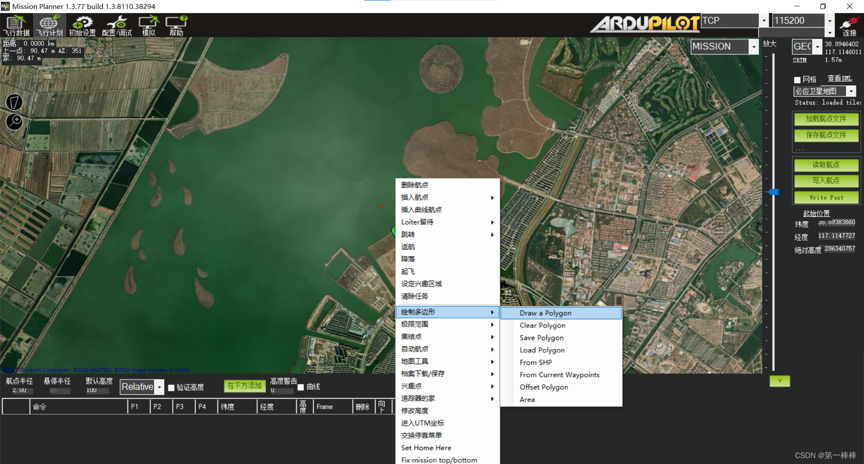Click the polygon draw icon on map
864x464 pixels.
tap(14, 102)
